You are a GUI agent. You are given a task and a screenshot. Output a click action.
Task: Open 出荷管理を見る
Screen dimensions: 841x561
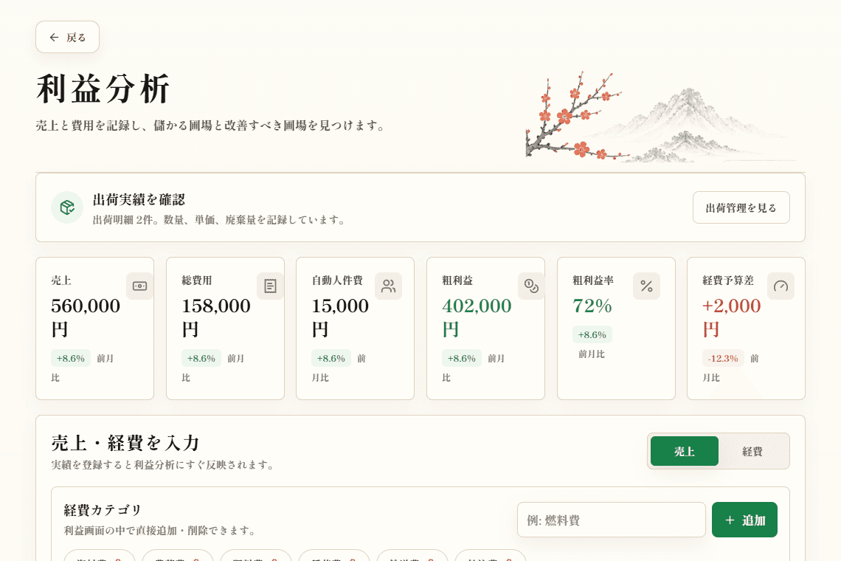[741, 207]
